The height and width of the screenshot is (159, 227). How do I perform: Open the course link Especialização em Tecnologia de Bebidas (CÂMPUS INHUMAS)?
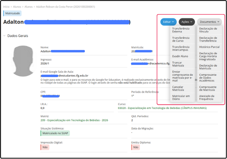click(162, 108)
